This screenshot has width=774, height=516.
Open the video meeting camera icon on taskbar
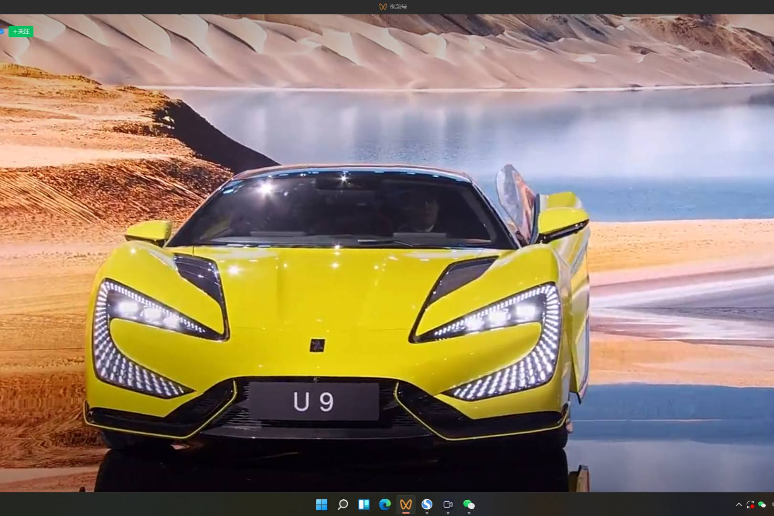(x=448, y=505)
